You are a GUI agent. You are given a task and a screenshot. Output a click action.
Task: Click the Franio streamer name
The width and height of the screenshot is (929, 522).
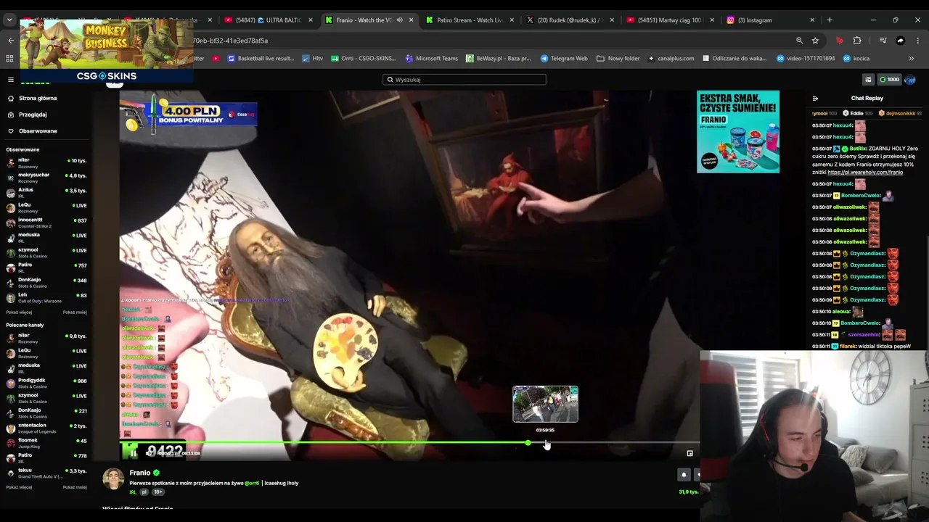(140, 473)
